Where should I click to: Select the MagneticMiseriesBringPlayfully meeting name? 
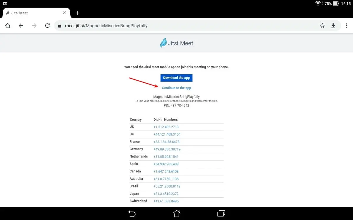(x=176, y=97)
